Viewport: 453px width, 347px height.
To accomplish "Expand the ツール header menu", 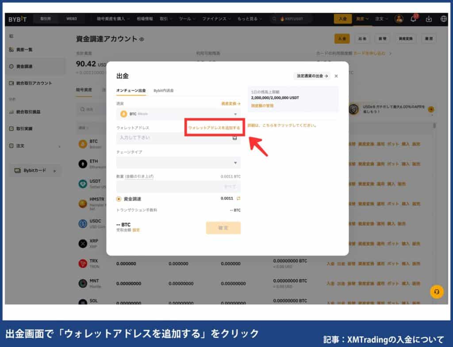I will point(187,19).
